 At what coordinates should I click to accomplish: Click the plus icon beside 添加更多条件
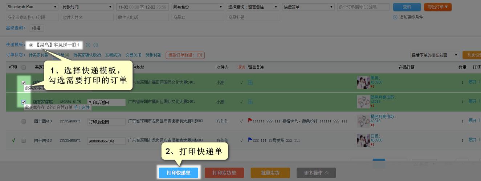[395, 17]
